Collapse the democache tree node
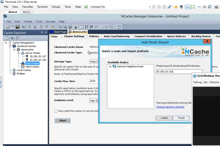The image size is (220, 146). coord(14,50)
